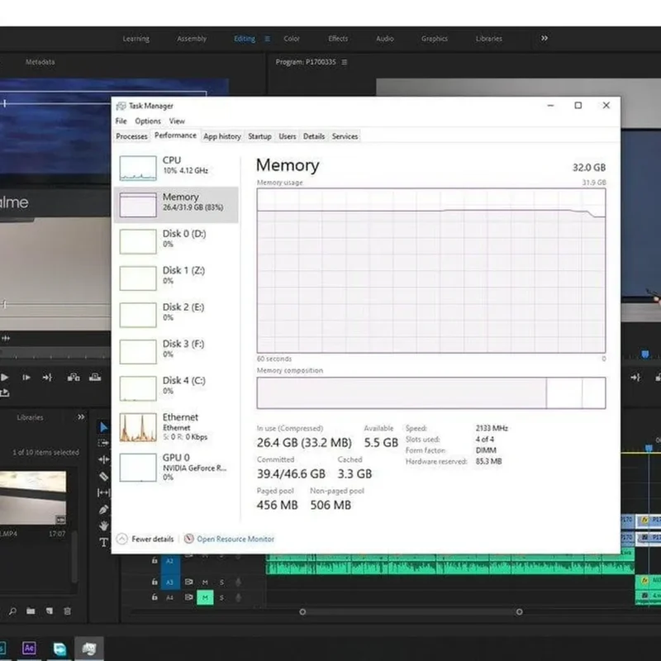Open the App history tab

[222, 136]
